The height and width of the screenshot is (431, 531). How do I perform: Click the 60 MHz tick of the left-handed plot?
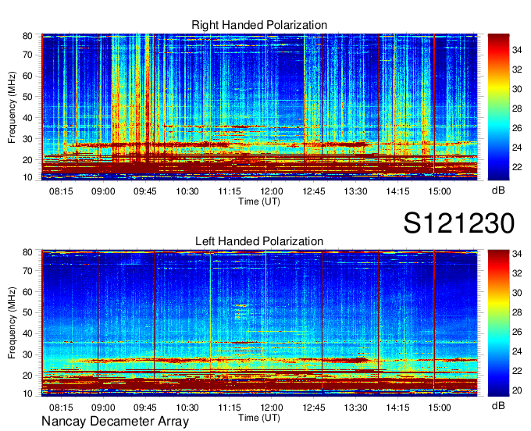[x=27, y=291]
